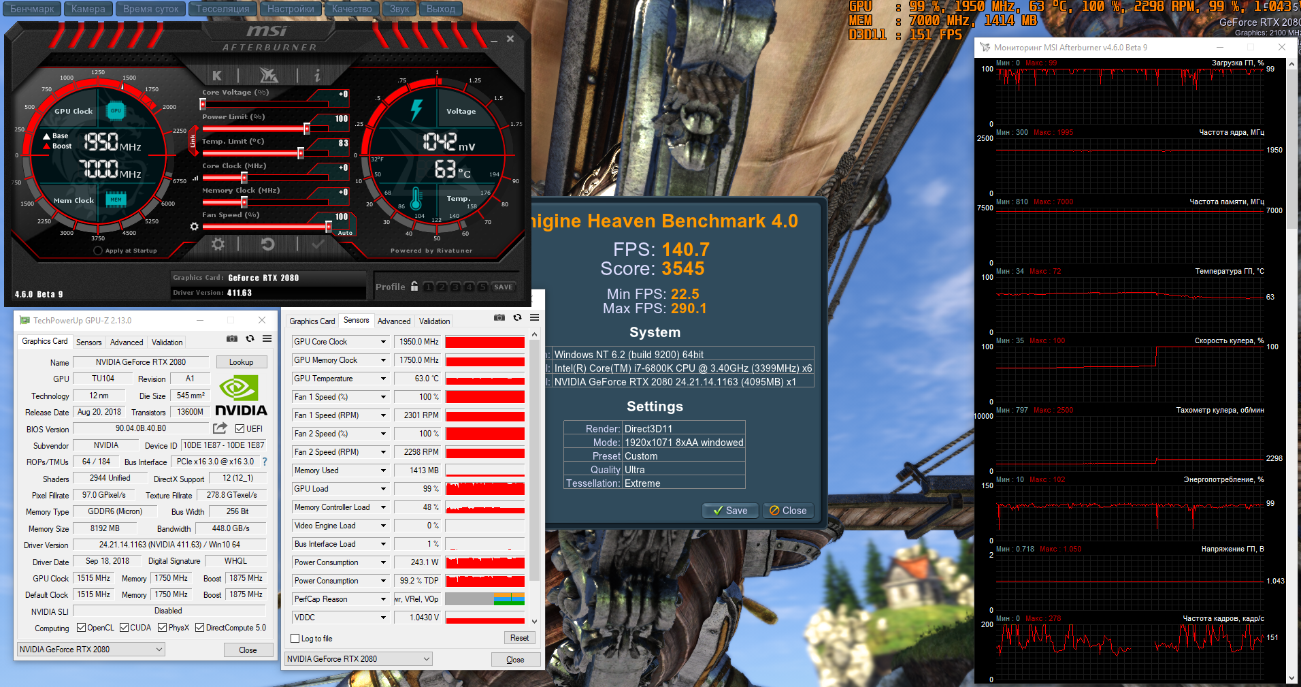Image resolution: width=1301 pixels, height=687 pixels.
Task: Click GPU-Z refresh icon in Sensors window
Action: click(x=517, y=317)
